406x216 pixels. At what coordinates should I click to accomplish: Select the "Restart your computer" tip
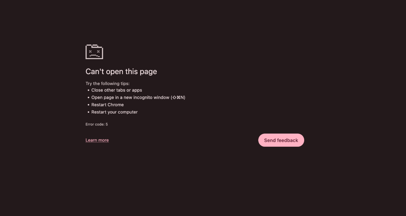click(115, 112)
